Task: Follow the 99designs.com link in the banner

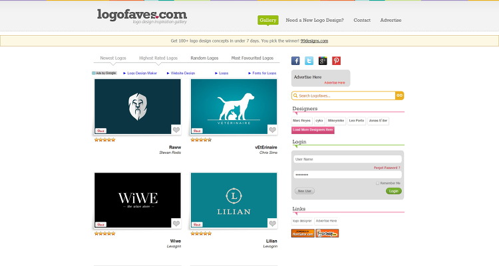Action: [x=314, y=41]
